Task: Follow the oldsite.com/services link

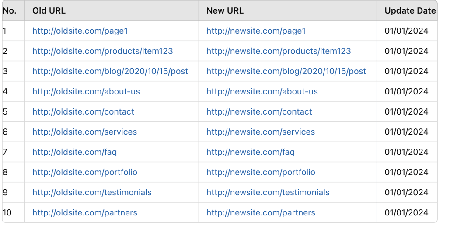Action: click(85, 132)
